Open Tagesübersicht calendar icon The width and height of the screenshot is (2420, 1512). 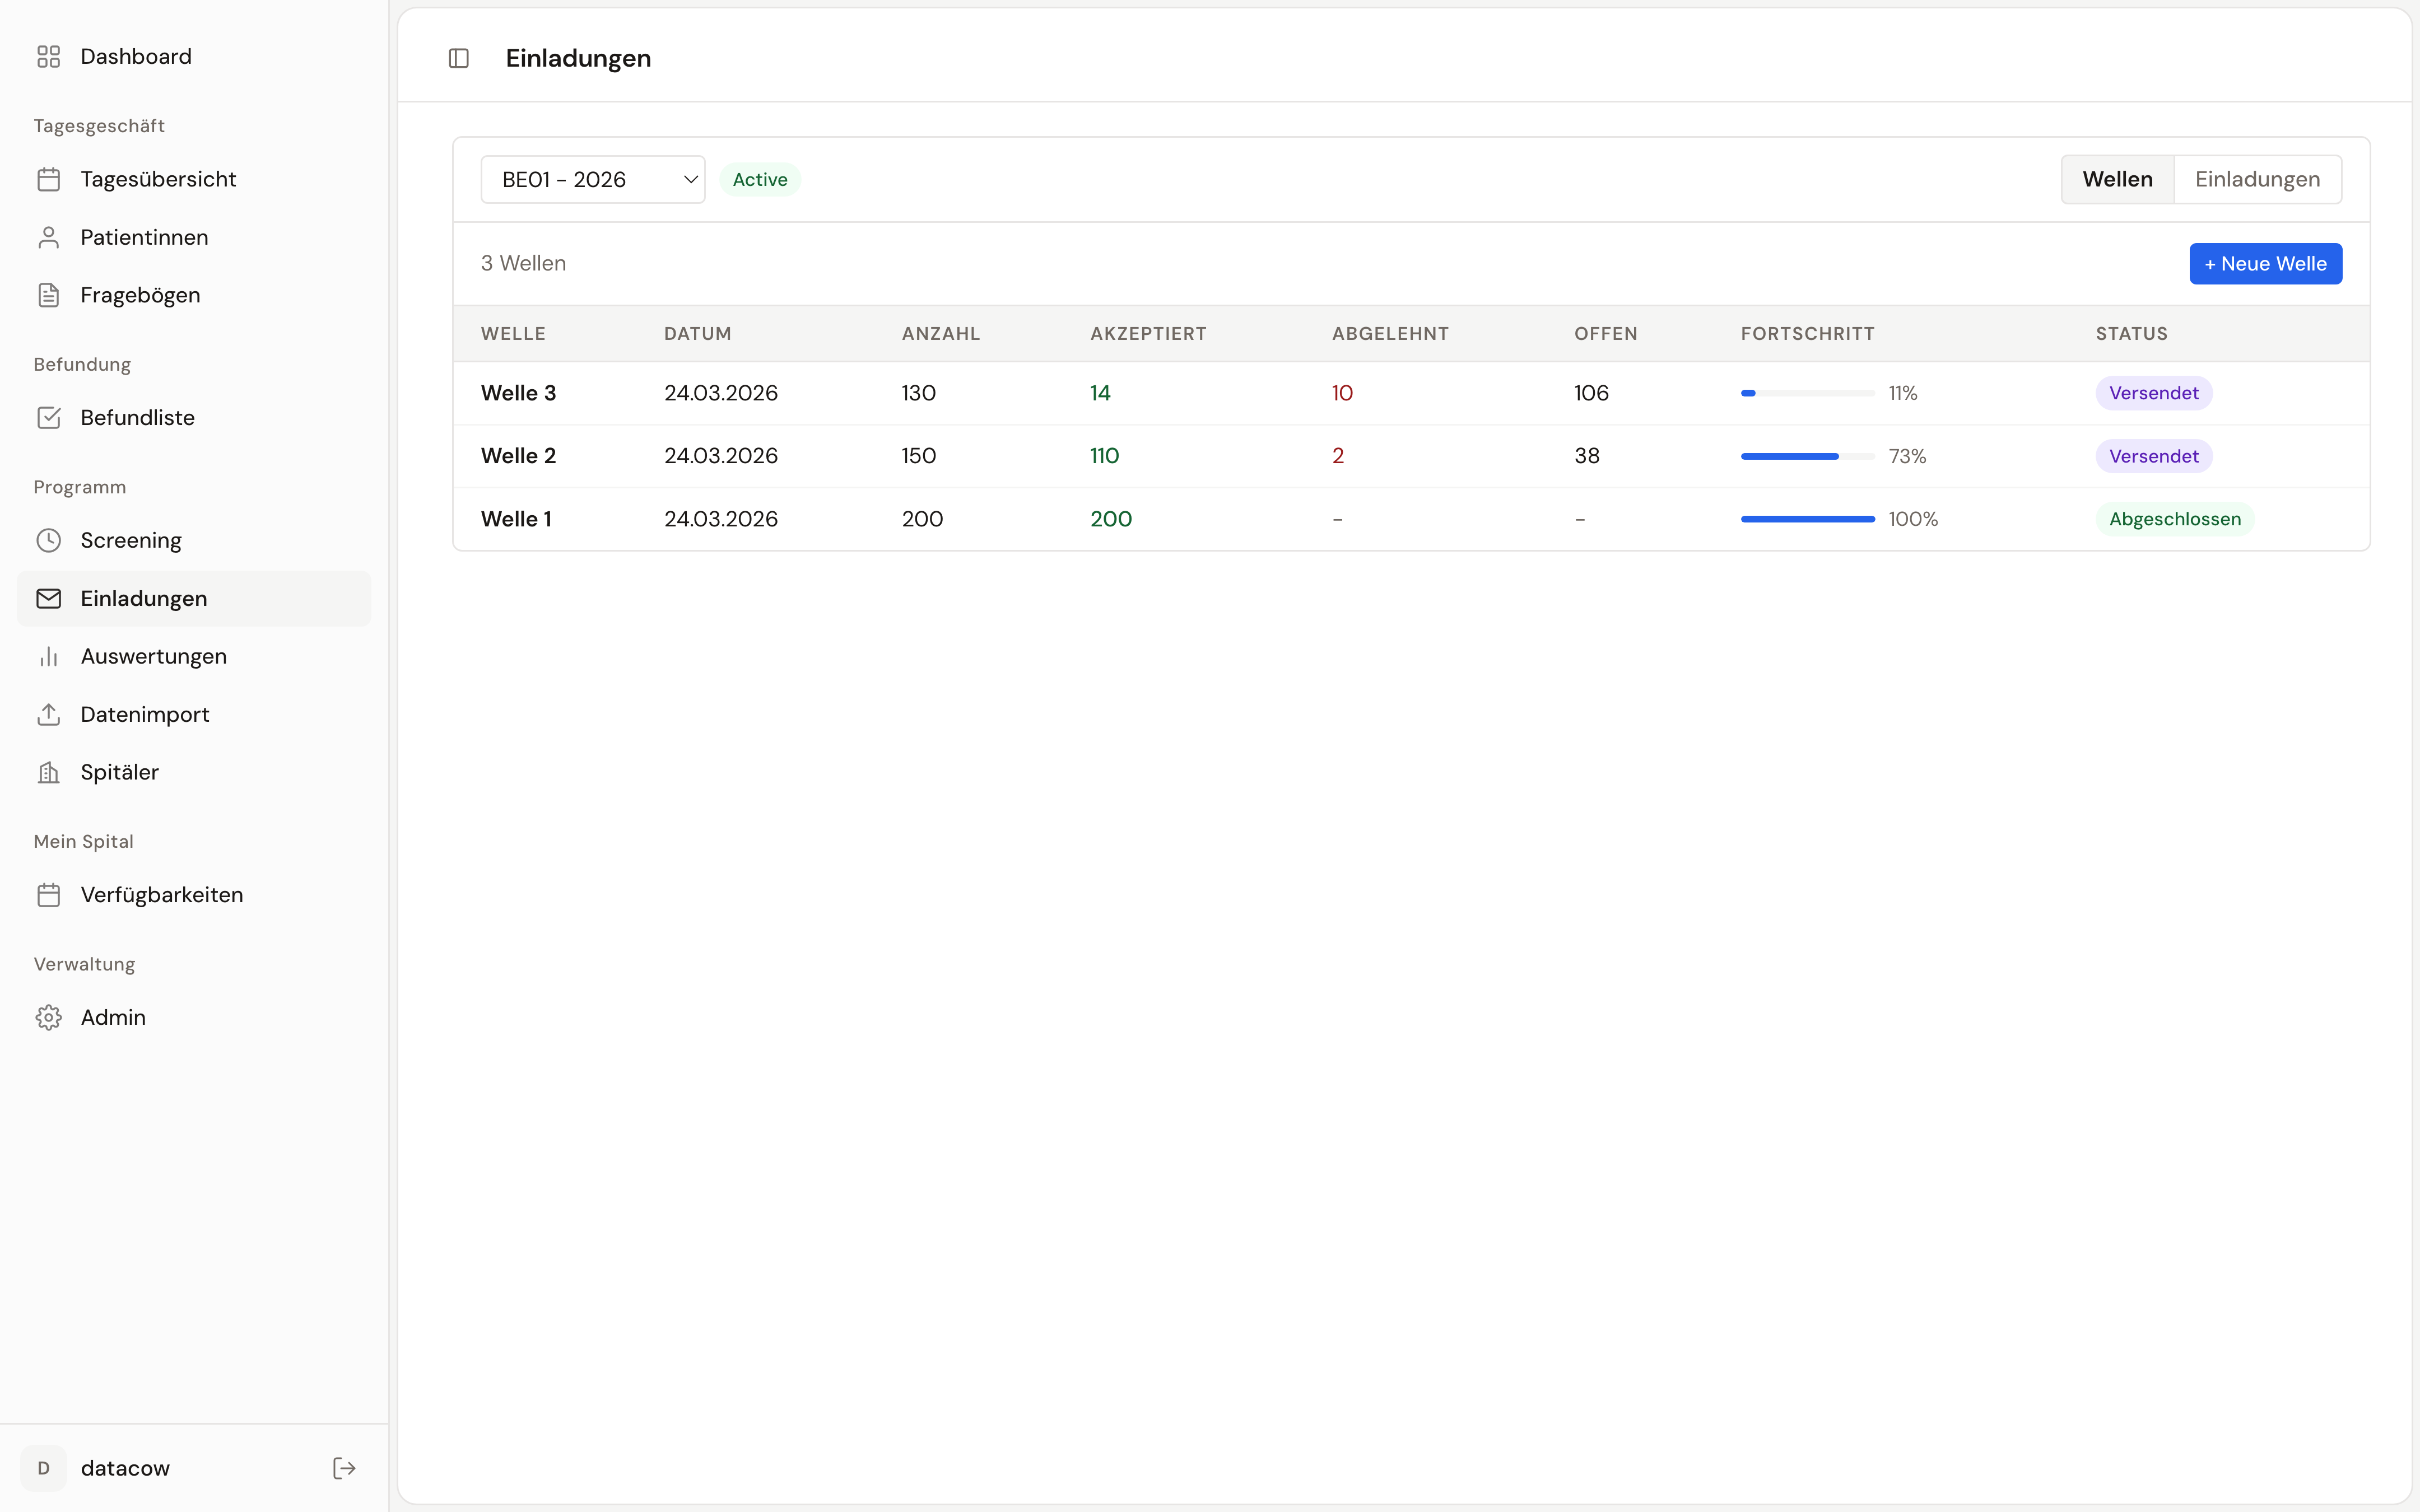[x=48, y=179]
